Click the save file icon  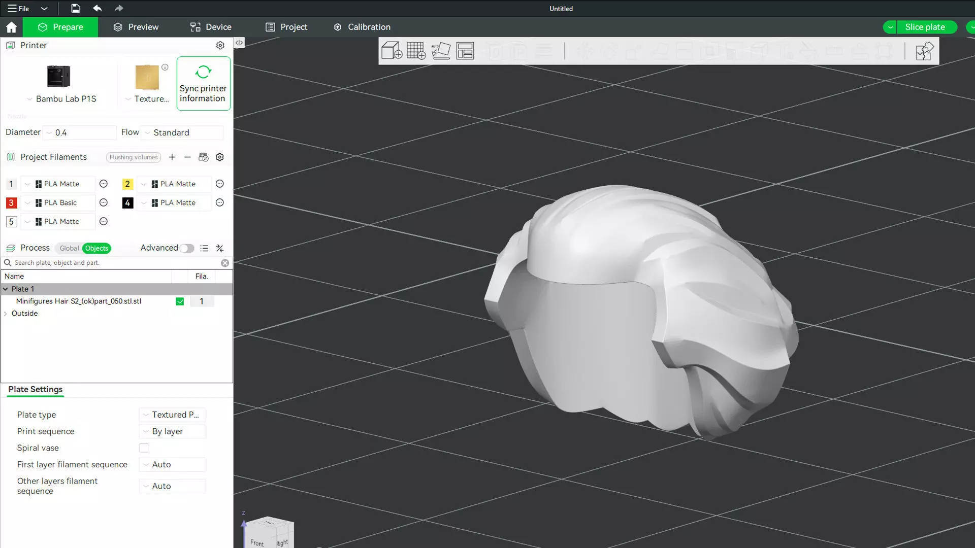[75, 8]
